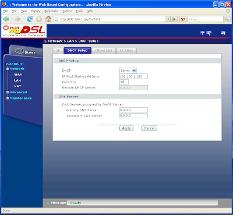Click the Pool Size input field
The height and width of the screenshot is (215, 233).
[124, 82]
